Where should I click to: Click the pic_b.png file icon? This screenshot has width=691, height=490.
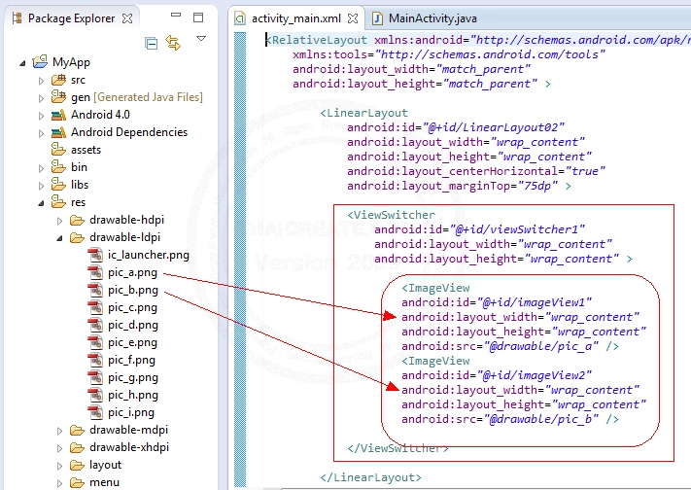click(x=95, y=290)
